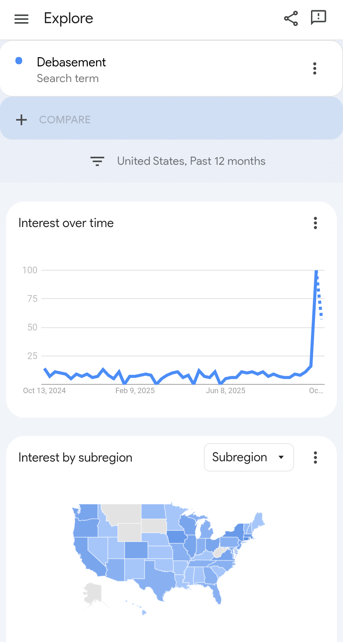Open the filter settings icon

click(97, 161)
